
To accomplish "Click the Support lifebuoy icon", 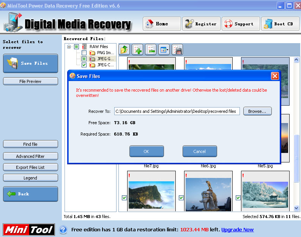I will (229, 24).
